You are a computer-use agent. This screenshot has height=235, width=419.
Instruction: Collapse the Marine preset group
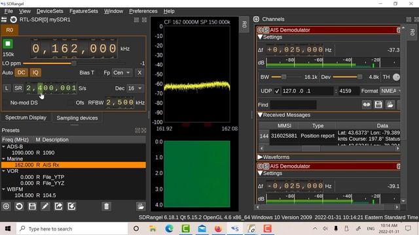point(3,159)
